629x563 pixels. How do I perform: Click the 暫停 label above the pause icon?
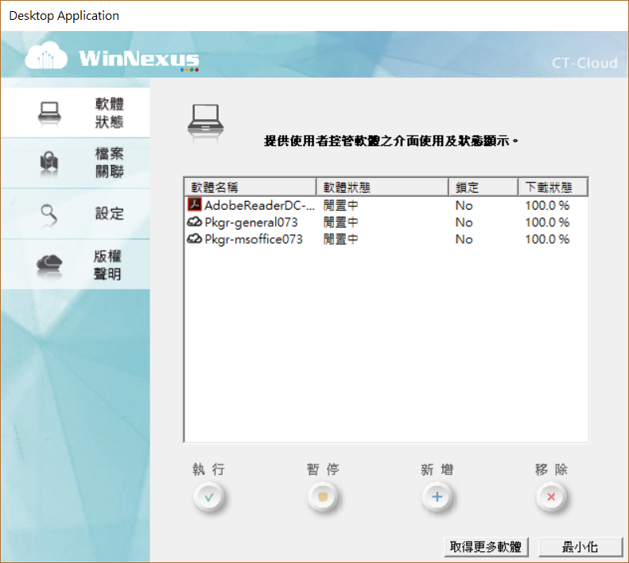[323, 469]
